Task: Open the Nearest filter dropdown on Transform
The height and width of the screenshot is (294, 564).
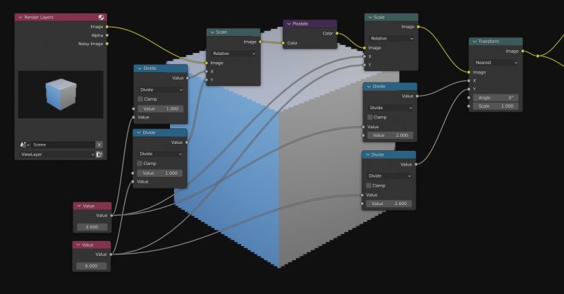Action: 496,63
